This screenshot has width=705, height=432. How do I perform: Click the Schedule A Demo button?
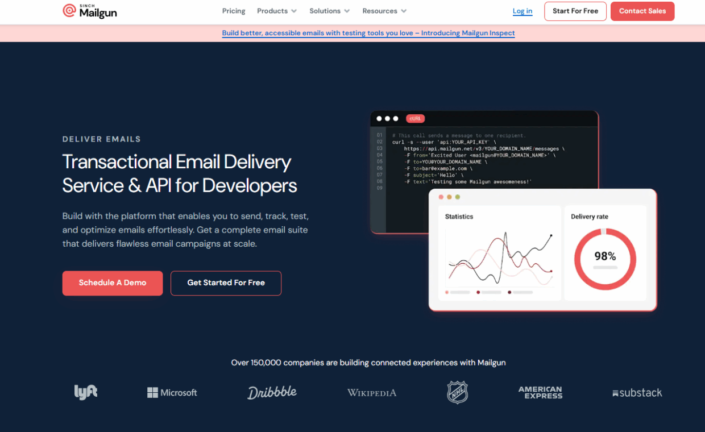point(113,283)
